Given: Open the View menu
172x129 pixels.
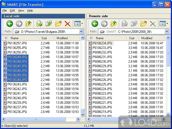Looking at the screenshot, I should pos(21,10).
